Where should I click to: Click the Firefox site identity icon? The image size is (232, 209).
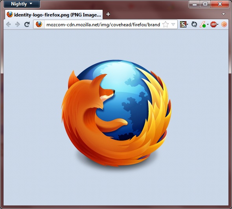coord(39,24)
